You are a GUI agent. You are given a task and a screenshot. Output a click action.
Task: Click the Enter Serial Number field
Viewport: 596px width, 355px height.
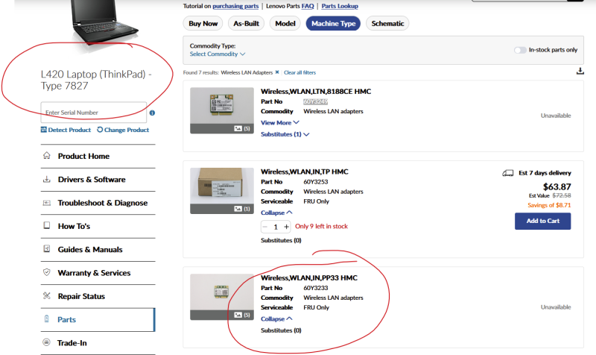coord(94,113)
